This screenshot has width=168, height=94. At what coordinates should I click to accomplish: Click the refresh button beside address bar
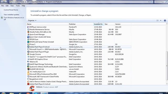pyautogui.click(x=152, y=2)
